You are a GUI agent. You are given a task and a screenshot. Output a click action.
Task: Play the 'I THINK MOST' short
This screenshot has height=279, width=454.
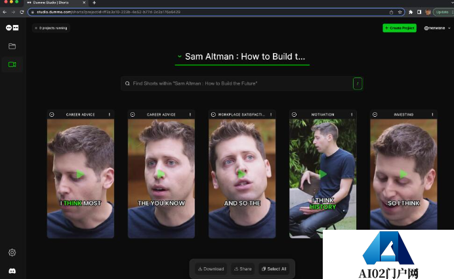point(80,174)
